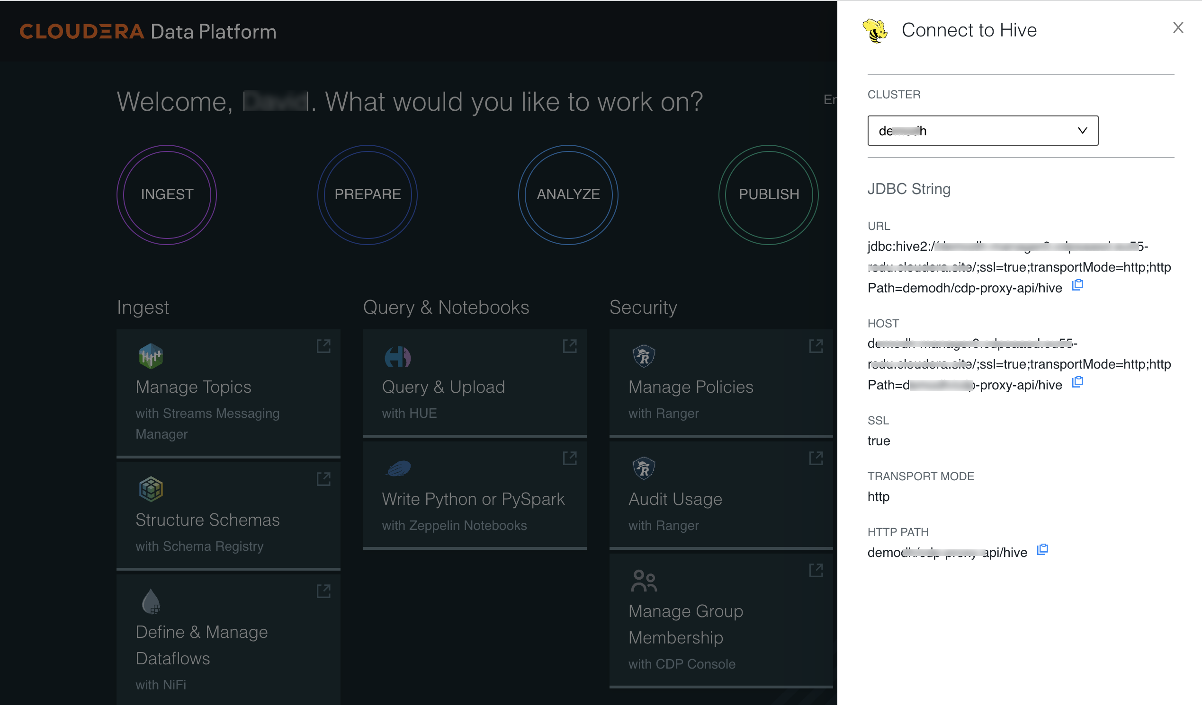Select the PUBLISH circle
Screen dimensions: 1202x705
point(769,194)
